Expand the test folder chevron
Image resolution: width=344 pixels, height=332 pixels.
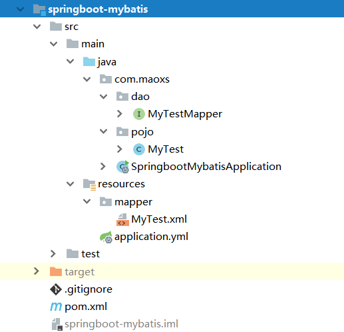(53, 253)
